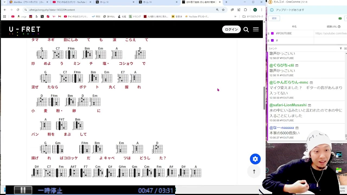Viewport: 347px width, 195px height.
Task: Click the ログイン login button
Action: [231, 29]
